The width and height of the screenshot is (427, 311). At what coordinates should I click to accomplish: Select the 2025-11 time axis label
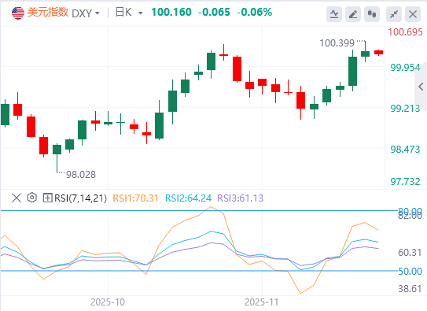click(261, 302)
